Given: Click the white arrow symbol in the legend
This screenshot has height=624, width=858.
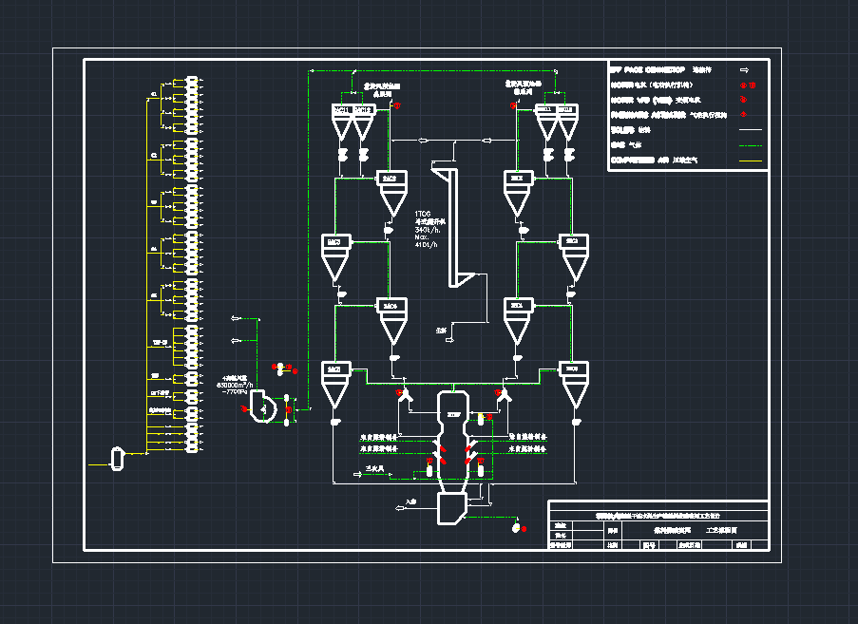Looking at the screenshot, I should (746, 69).
